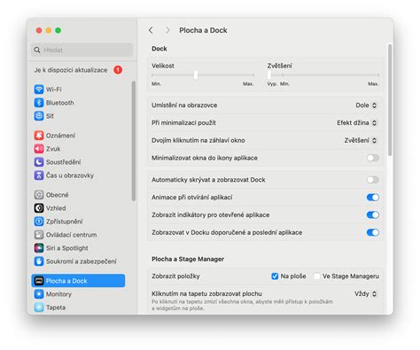
Task: Click the Čas u obrazovky label
Action: 70,175
